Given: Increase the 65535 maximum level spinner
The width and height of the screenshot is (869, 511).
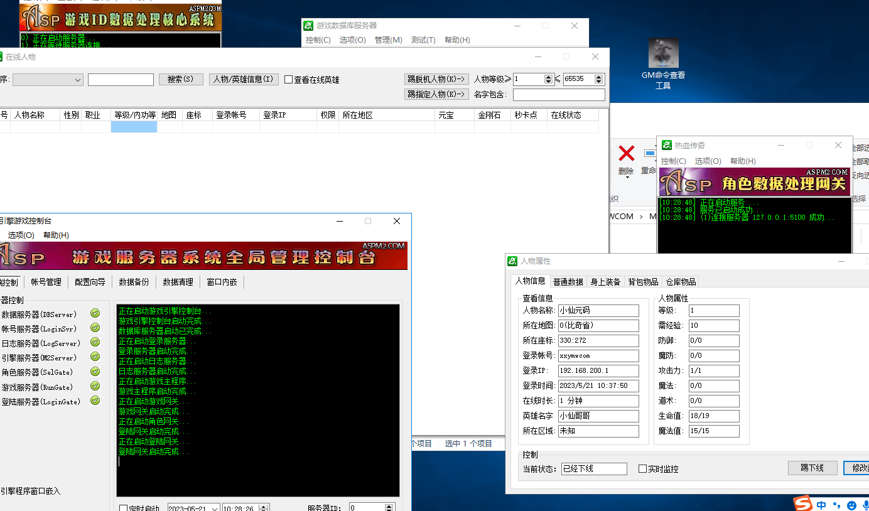Looking at the screenshot, I should tap(598, 77).
